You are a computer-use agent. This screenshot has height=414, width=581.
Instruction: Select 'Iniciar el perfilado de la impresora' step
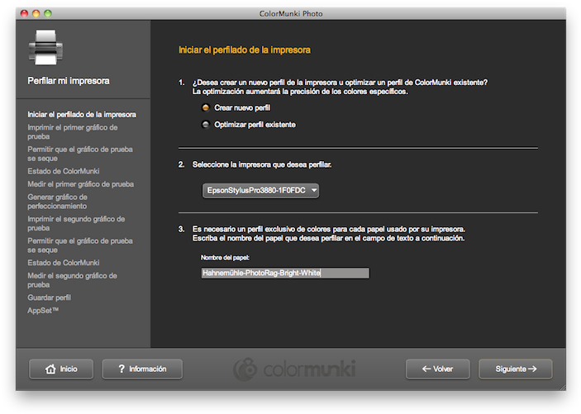(x=82, y=114)
